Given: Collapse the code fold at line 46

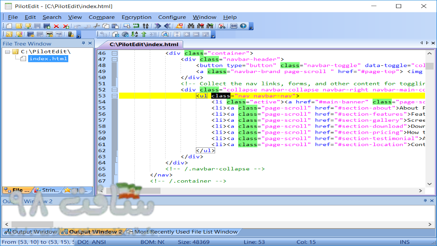Looking at the screenshot, I should tap(114, 53).
